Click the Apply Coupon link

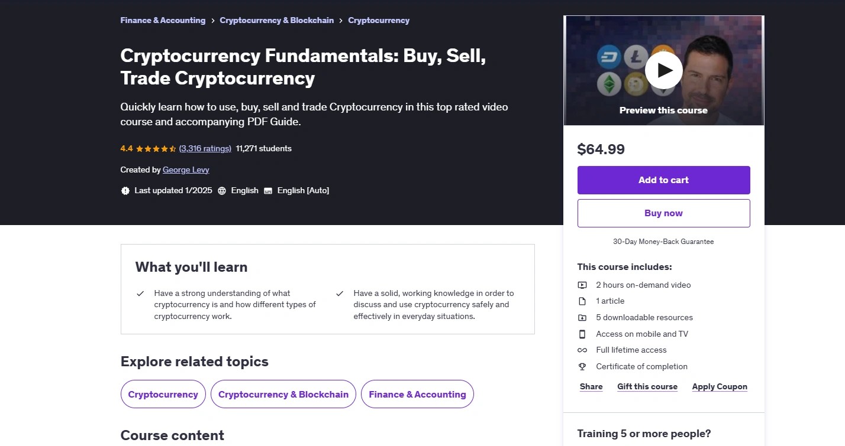click(x=720, y=386)
